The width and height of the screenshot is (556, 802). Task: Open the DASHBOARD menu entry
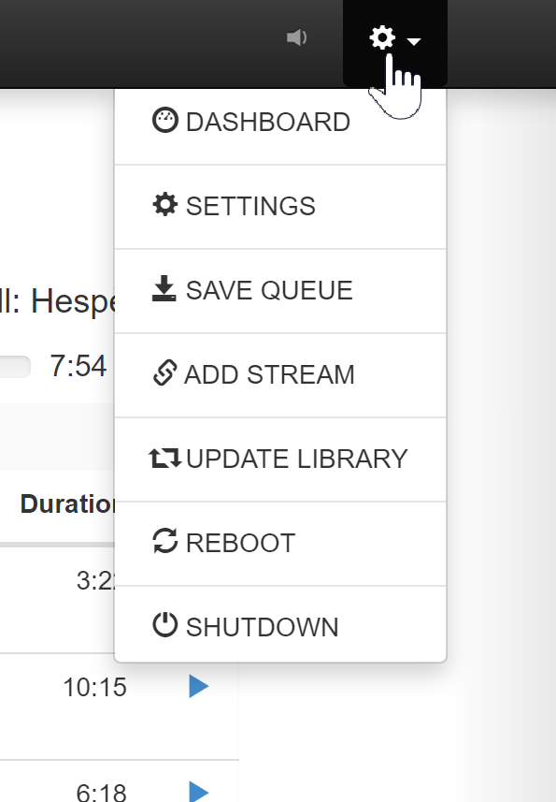(x=280, y=123)
